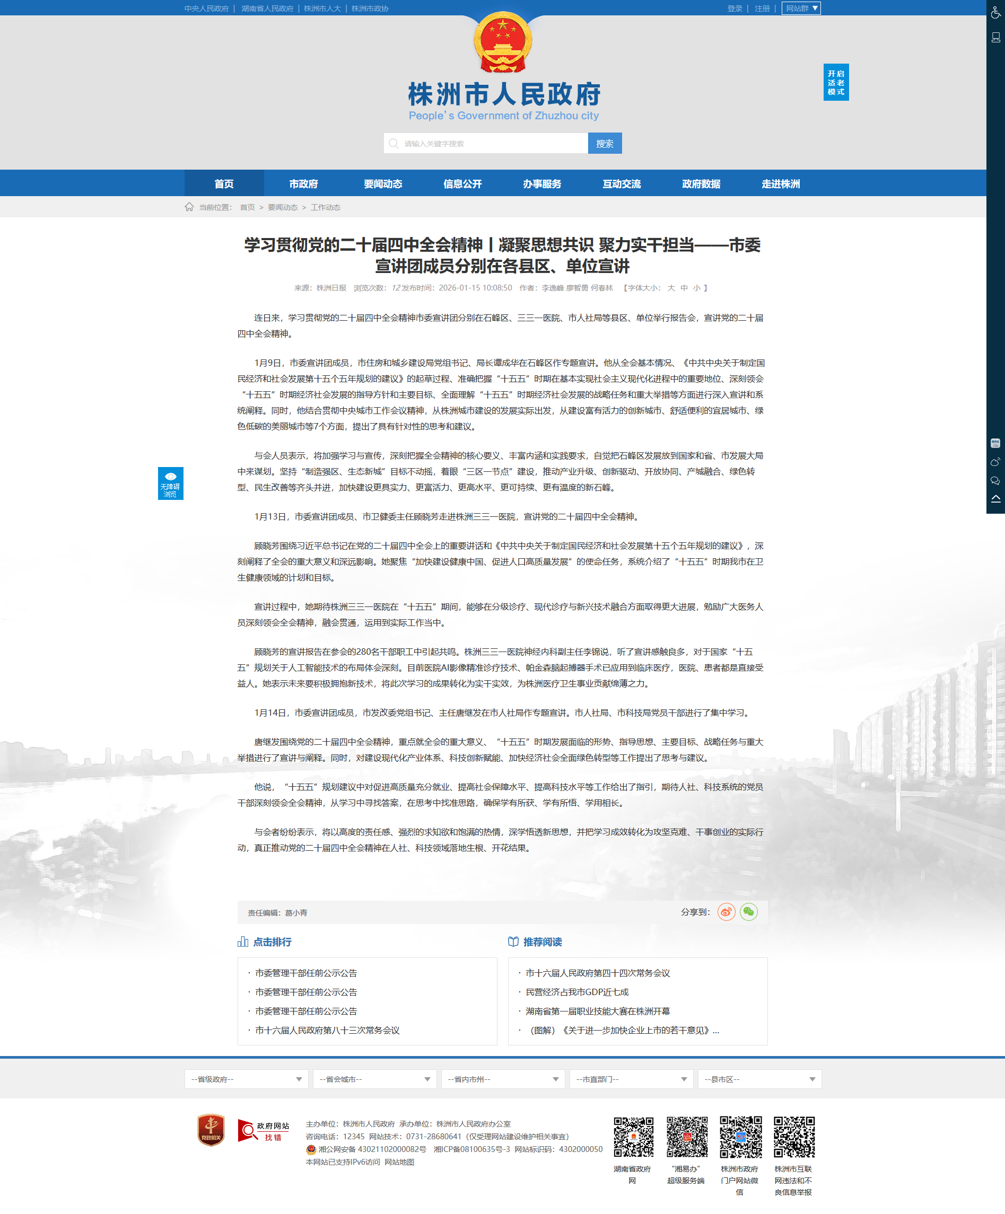The width and height of the screenshot is (1005, 1214).
Task: Click the WeChat chat bubbles sidebar icon
Action: coord(995,480)
